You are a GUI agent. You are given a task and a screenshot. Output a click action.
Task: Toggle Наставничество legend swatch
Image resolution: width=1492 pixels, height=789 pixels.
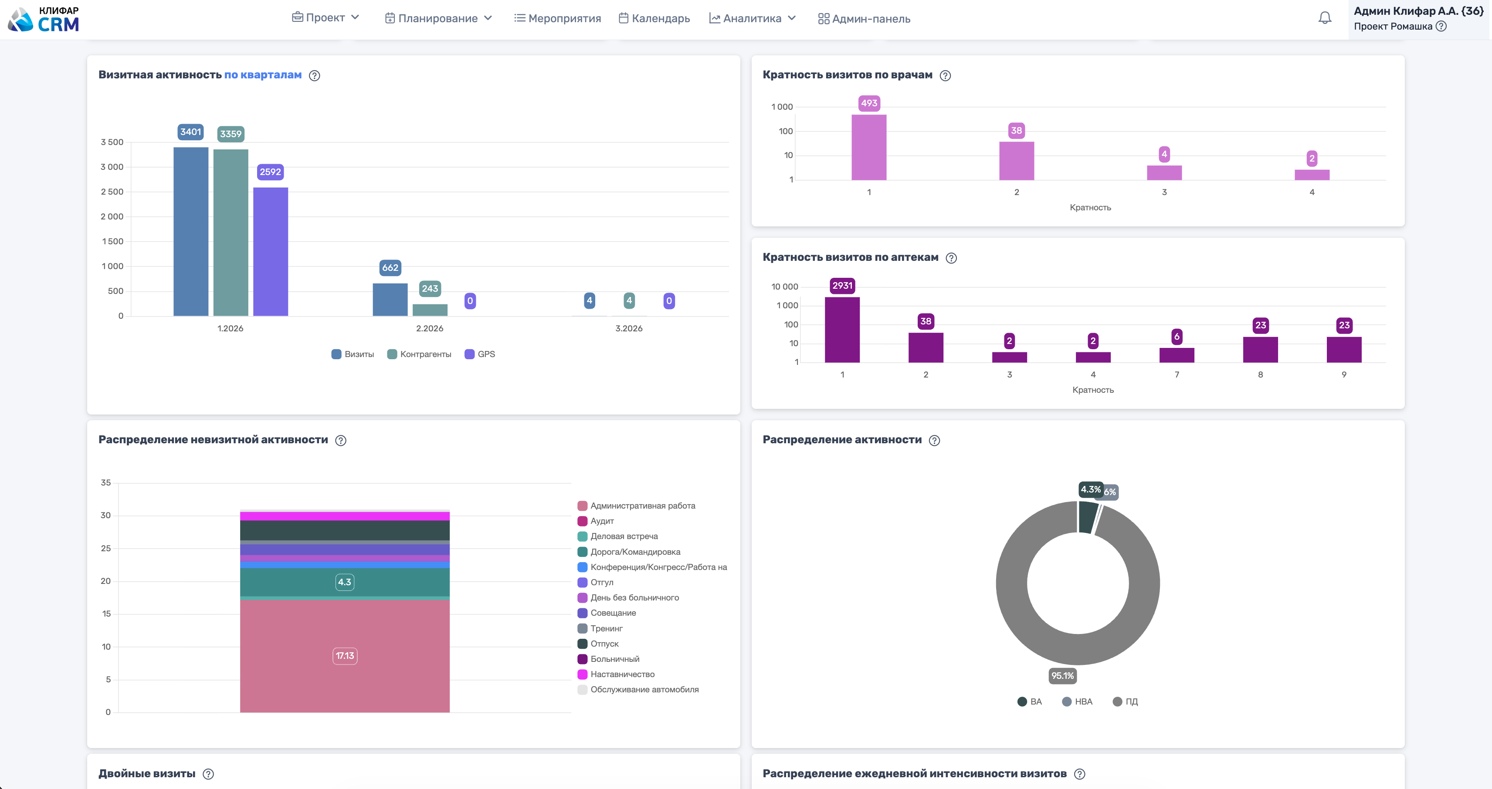coord(583,674)
